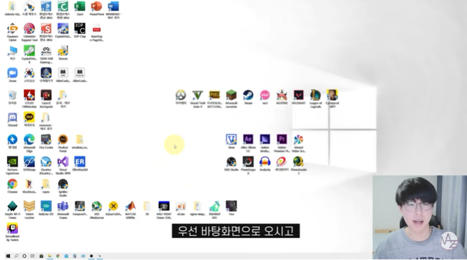Open the Word desktop shortcut

tap(113, 10)
